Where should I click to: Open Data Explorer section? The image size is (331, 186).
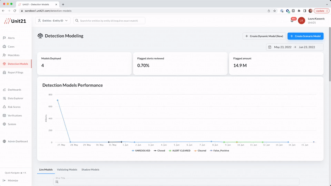(x=15, y=98)
